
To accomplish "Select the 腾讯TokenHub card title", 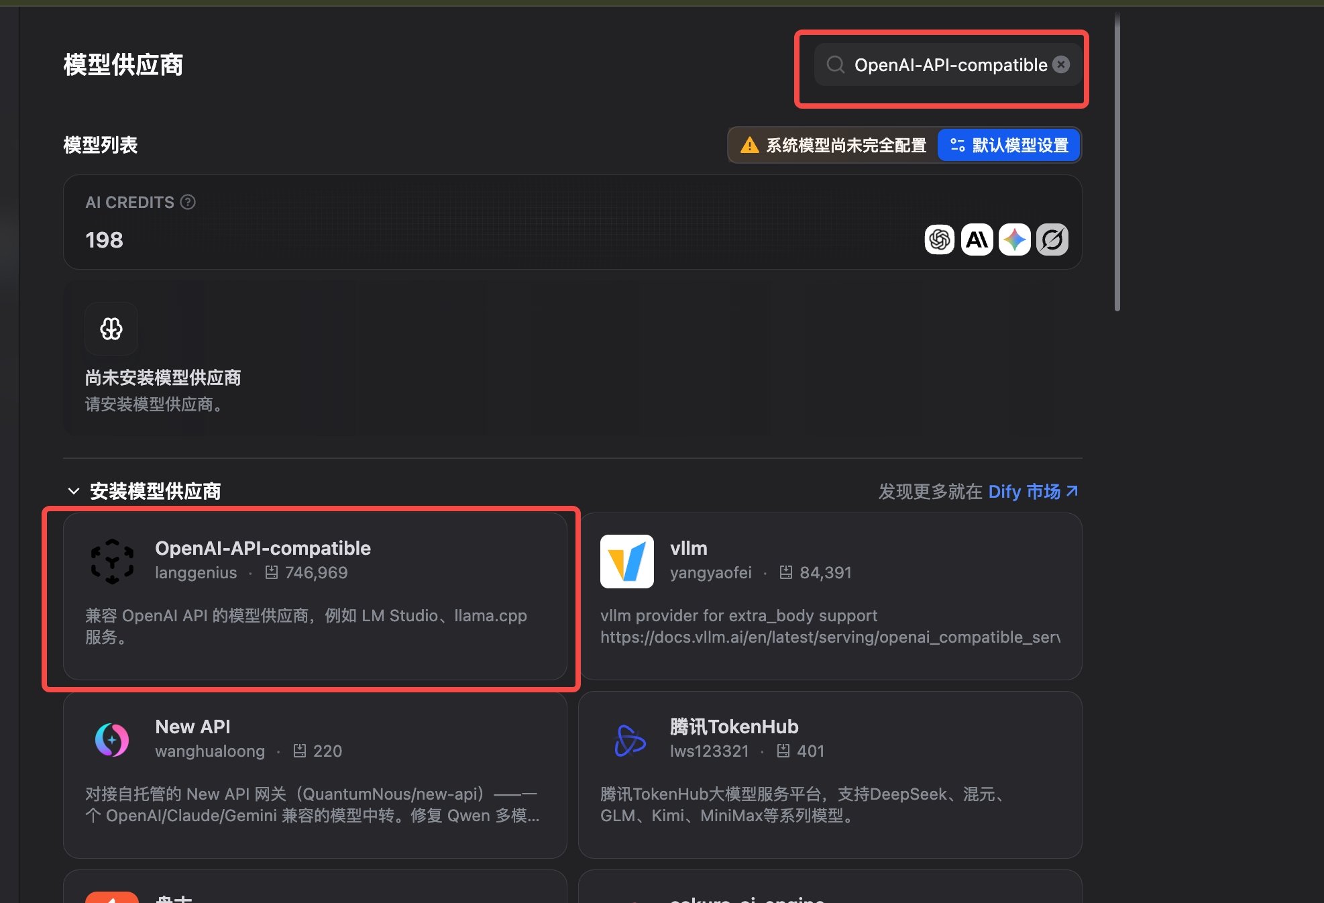I will (x=734, y=727).
